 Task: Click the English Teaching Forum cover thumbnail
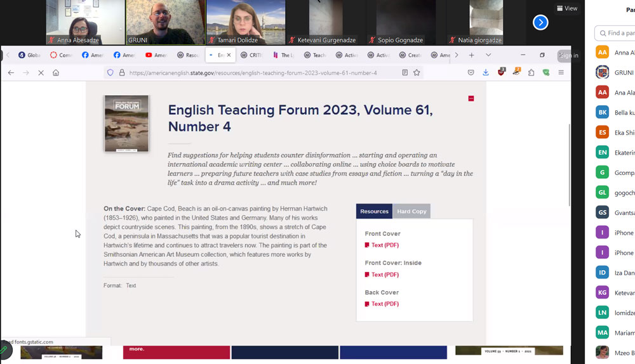(126, 124)
